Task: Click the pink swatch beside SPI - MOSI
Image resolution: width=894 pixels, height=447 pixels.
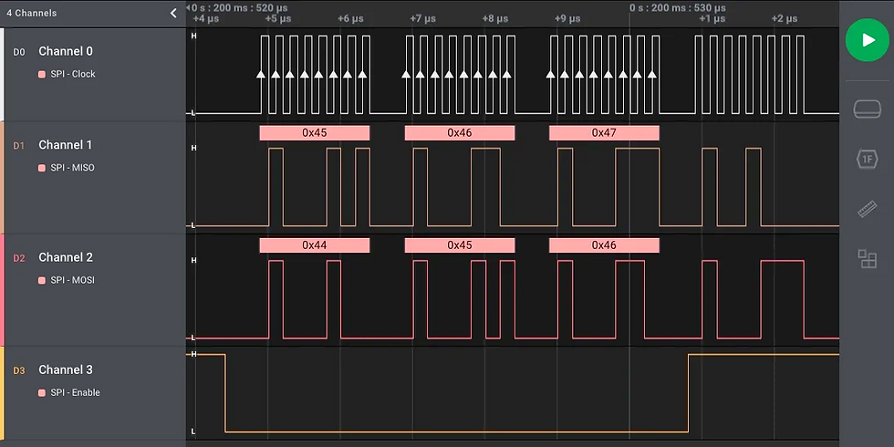Action: [x=42, y=280]
